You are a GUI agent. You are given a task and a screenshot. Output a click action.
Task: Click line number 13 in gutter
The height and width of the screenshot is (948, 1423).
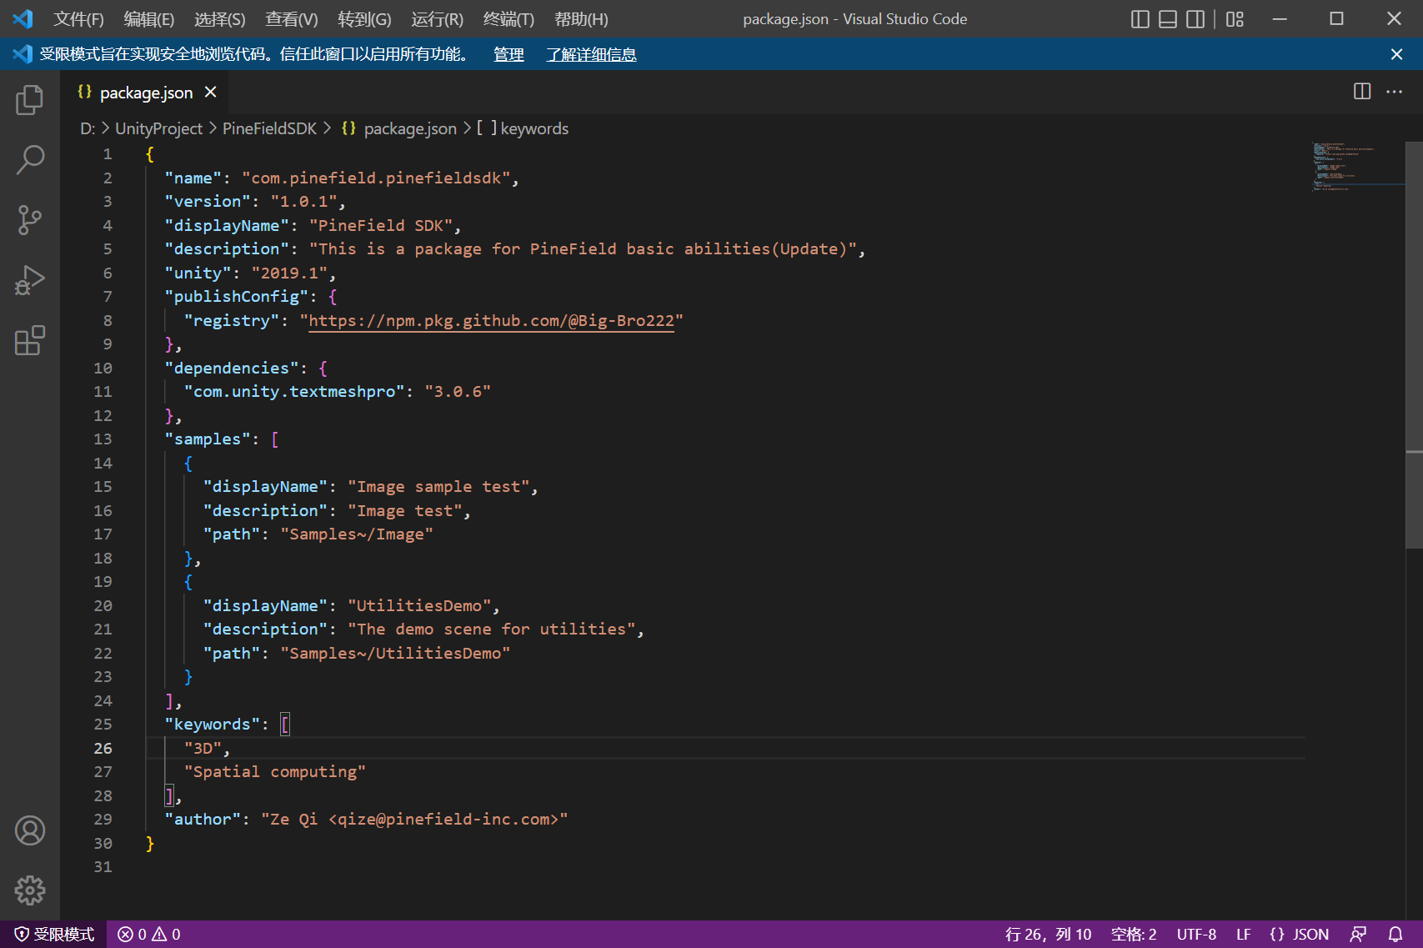pos(103,439)
